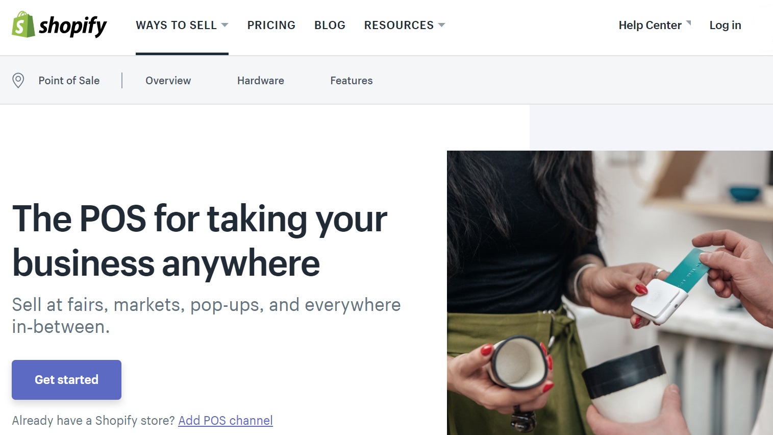Select the Point of Sale label
The width and height of the screenshot is (773, 435).
(x=69, y=80)
